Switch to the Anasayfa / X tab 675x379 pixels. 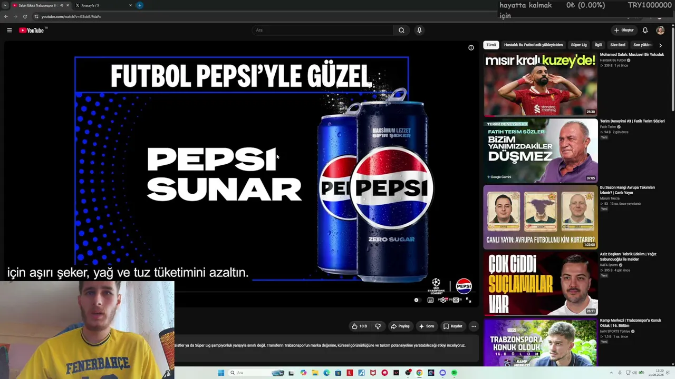[x=103, y=5]
